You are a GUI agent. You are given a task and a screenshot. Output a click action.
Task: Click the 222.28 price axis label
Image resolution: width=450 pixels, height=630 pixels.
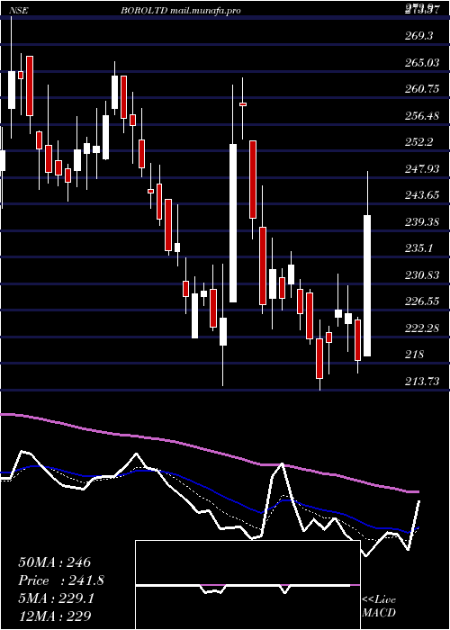[x=422, y=328]
